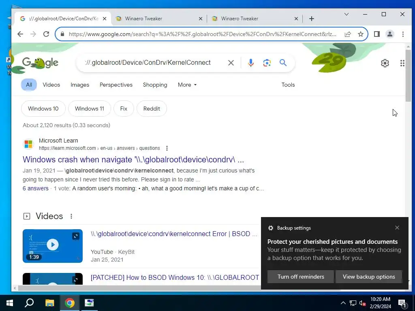Open Google quick settings gear
Viewport: 415px width, 311px height.
point(385,63)
